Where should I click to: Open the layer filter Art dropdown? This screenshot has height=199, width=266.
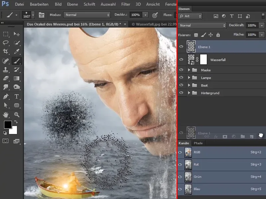190,16
